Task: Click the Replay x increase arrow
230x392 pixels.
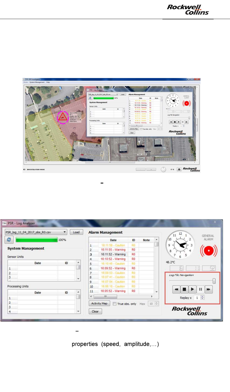Action: (x=203, y=296)
